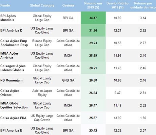This screenshot has height=135, width=156.
Task: Click the 2.32 risk-adjusted return value
Action: (x=143, y=105)
